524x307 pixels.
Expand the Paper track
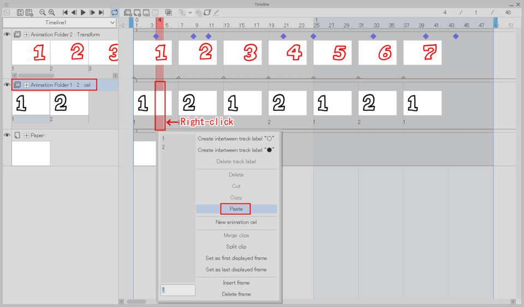26,135
